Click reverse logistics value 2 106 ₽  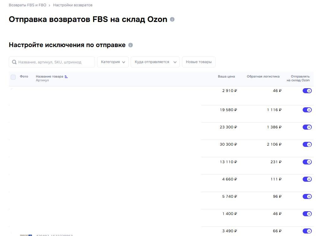[x=274, y=144]
